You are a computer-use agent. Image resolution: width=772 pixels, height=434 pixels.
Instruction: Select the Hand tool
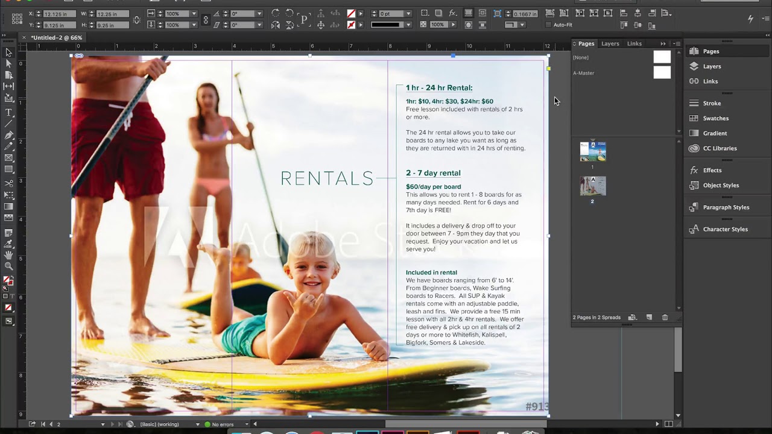[x=8, y=254]
